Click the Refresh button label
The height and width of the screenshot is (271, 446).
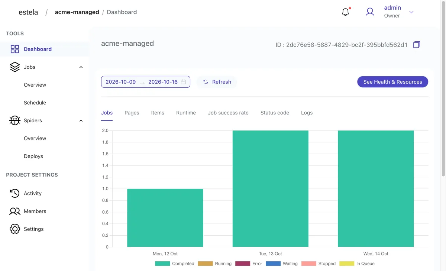[222, 82]
